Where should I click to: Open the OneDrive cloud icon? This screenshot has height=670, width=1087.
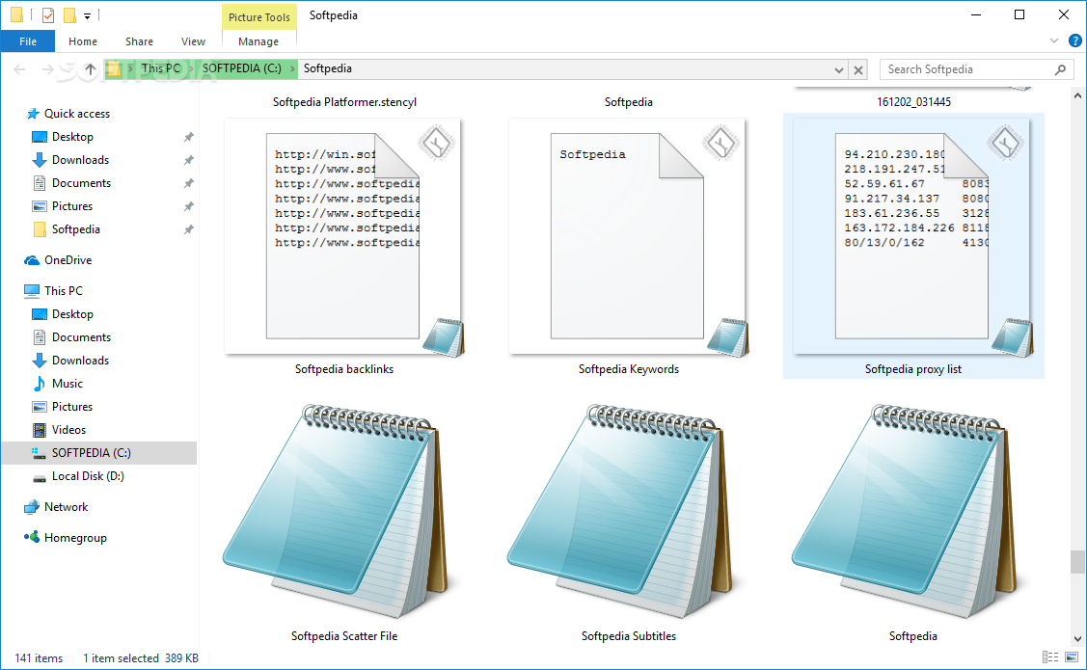(32, 260)
